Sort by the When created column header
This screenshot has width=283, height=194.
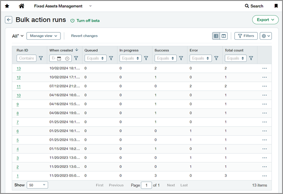60,50
